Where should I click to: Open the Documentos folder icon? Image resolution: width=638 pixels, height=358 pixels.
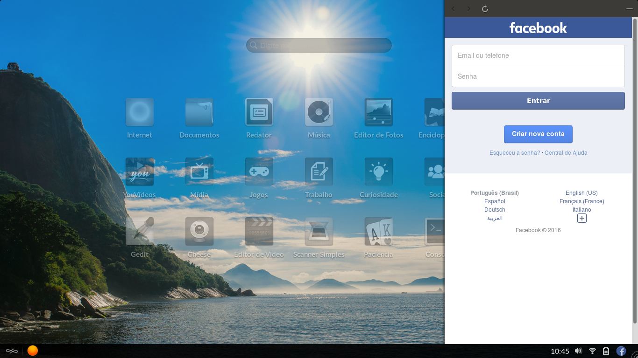click(x=199, y=112)
